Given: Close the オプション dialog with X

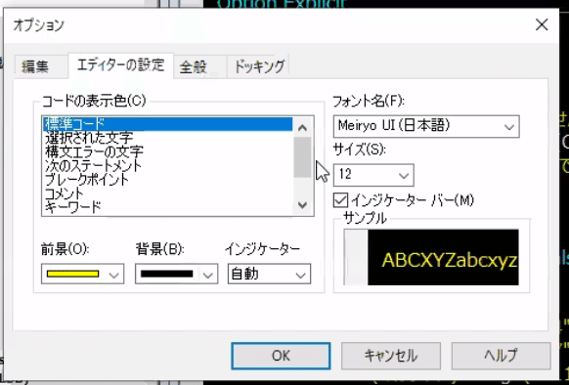Looking at the screenshot, I should coord(542,25).
